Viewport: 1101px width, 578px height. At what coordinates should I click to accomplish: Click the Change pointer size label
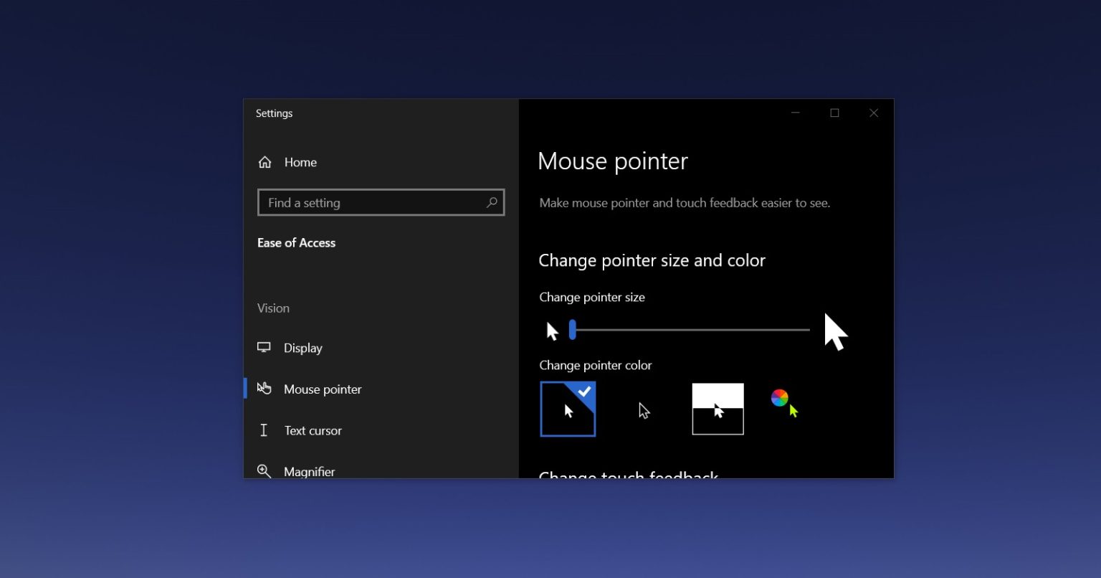pos(591,297)
